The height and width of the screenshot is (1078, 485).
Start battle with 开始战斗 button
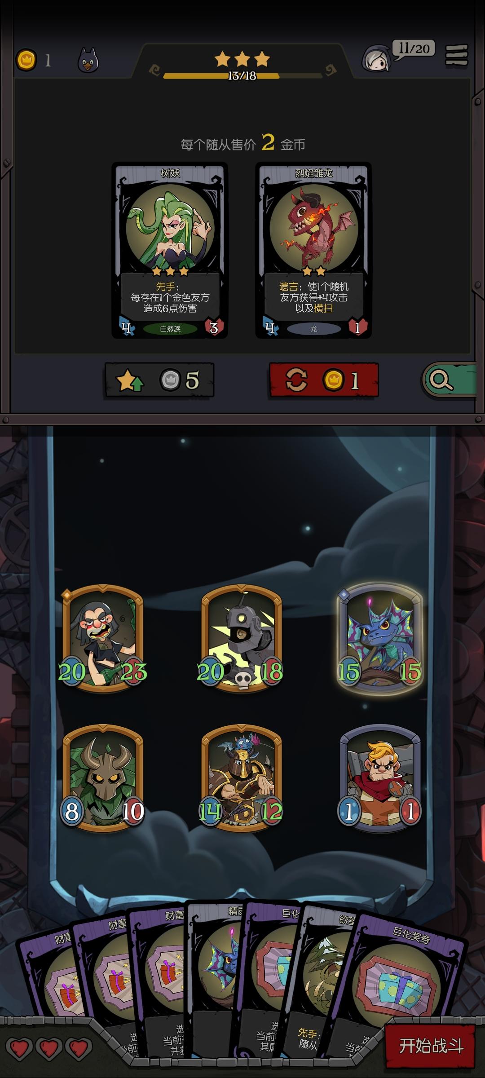430,1046
